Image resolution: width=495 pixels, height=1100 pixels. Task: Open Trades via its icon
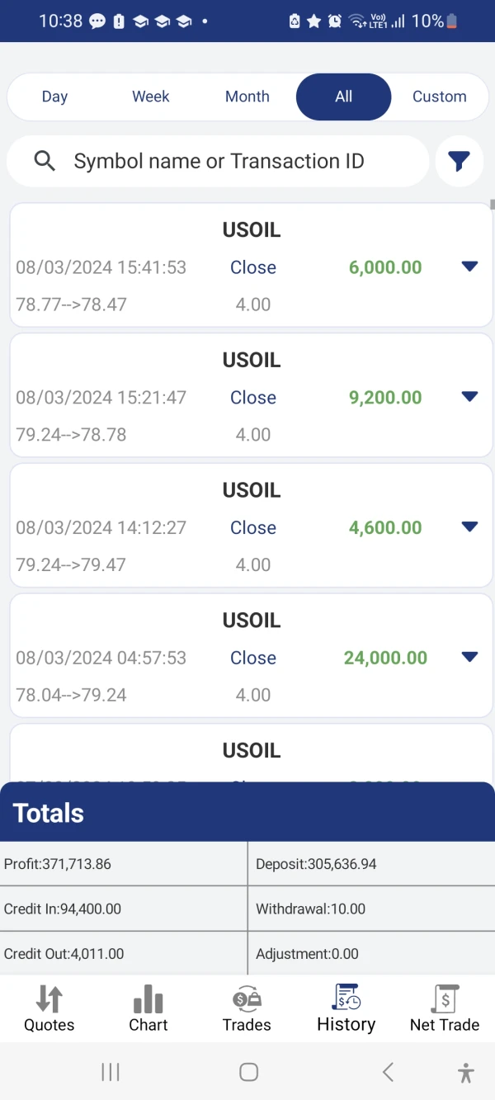point(247,999)
